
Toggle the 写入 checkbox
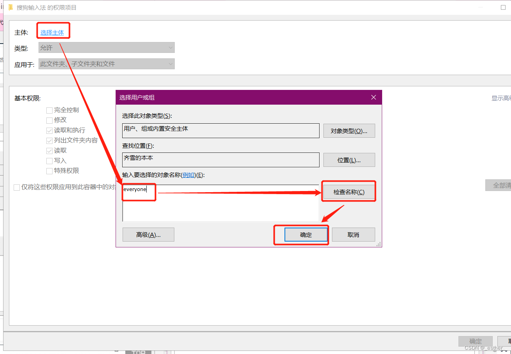click(49, 161)
